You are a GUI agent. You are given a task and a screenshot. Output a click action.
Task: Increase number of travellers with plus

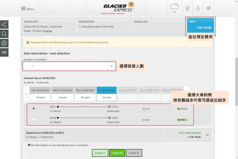112,66
